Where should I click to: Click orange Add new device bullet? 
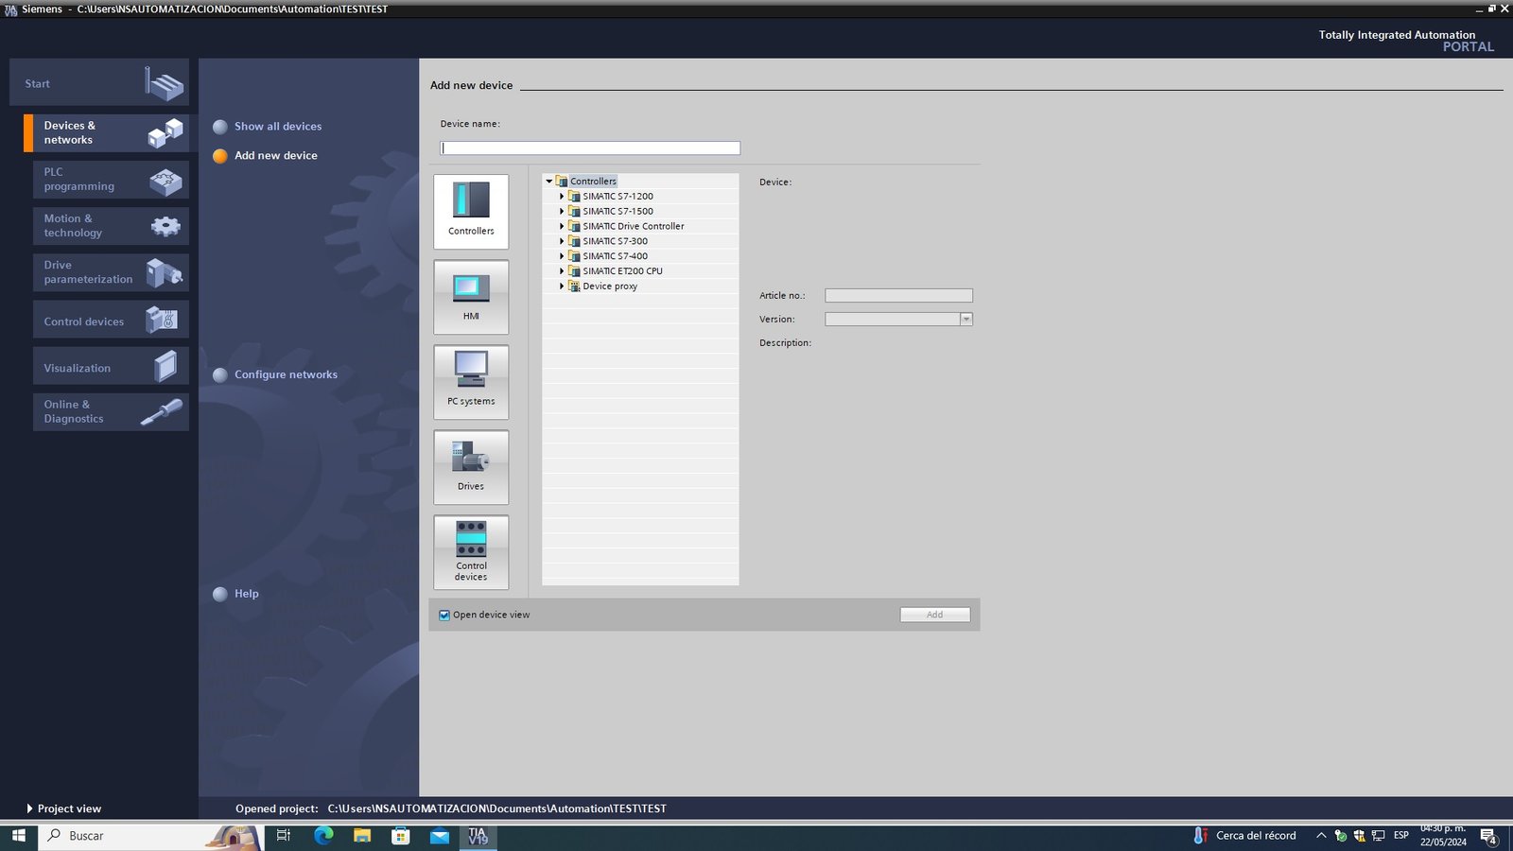[220, 156]
